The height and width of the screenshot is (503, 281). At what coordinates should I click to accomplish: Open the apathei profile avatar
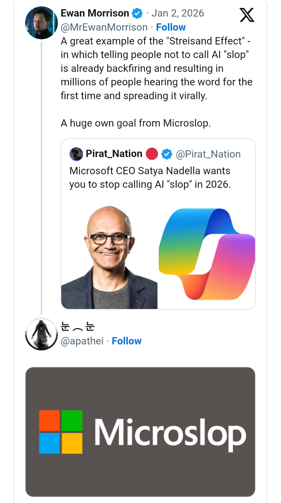(x=41, y=334)
